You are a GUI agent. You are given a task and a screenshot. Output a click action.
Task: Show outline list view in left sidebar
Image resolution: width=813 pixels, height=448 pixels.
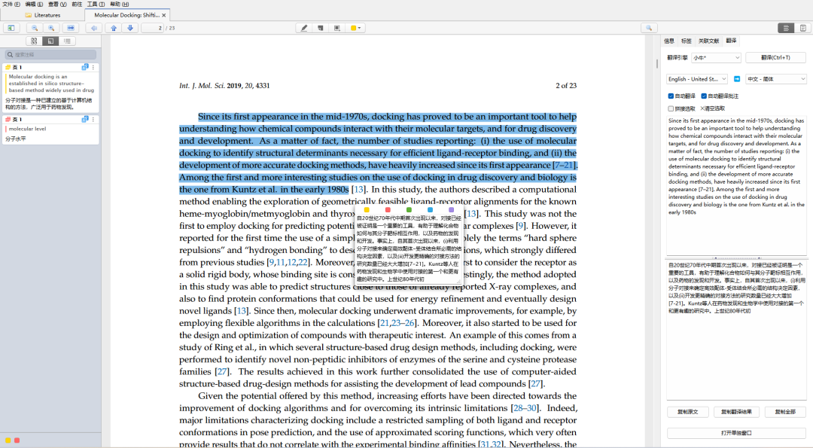click(67, 41)
